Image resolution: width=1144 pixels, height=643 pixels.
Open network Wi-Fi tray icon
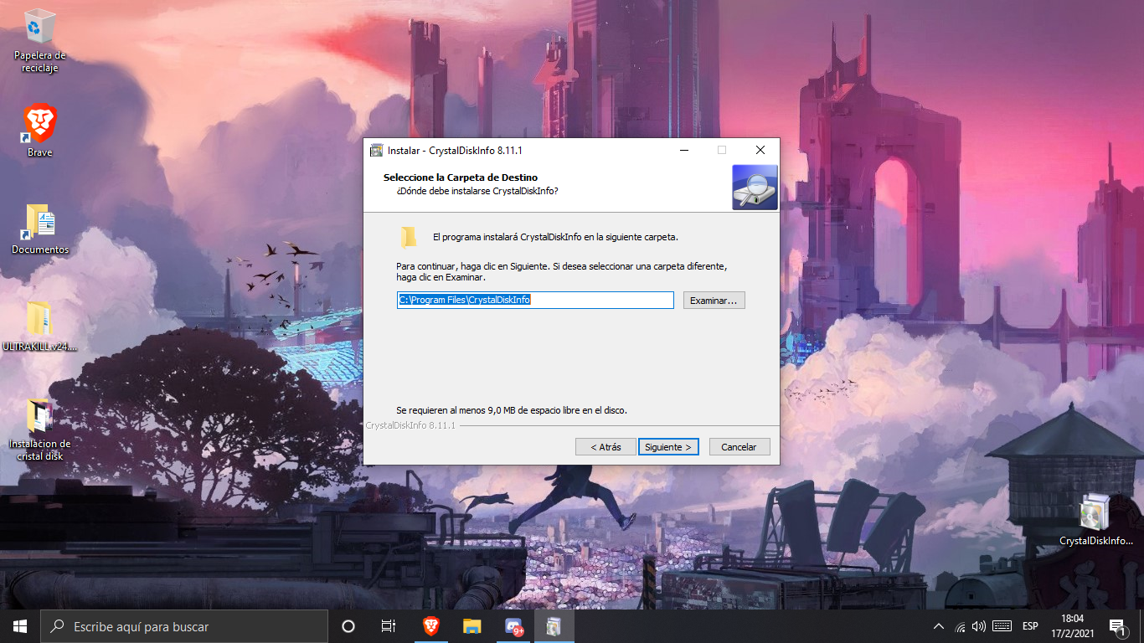[960, 626]
